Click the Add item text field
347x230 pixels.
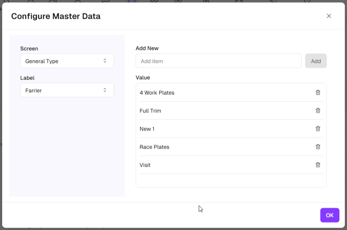click(218, 61)
